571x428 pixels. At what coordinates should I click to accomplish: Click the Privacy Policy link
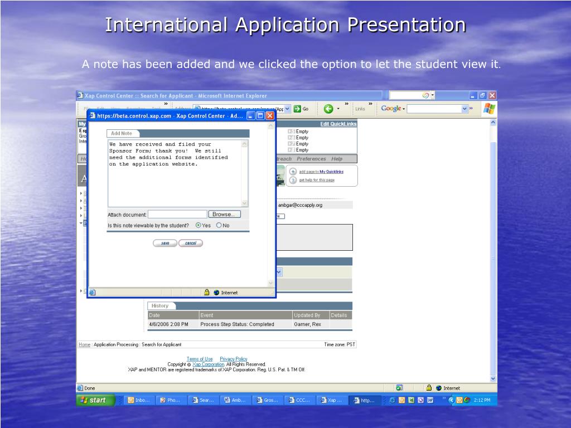(234, 359)
